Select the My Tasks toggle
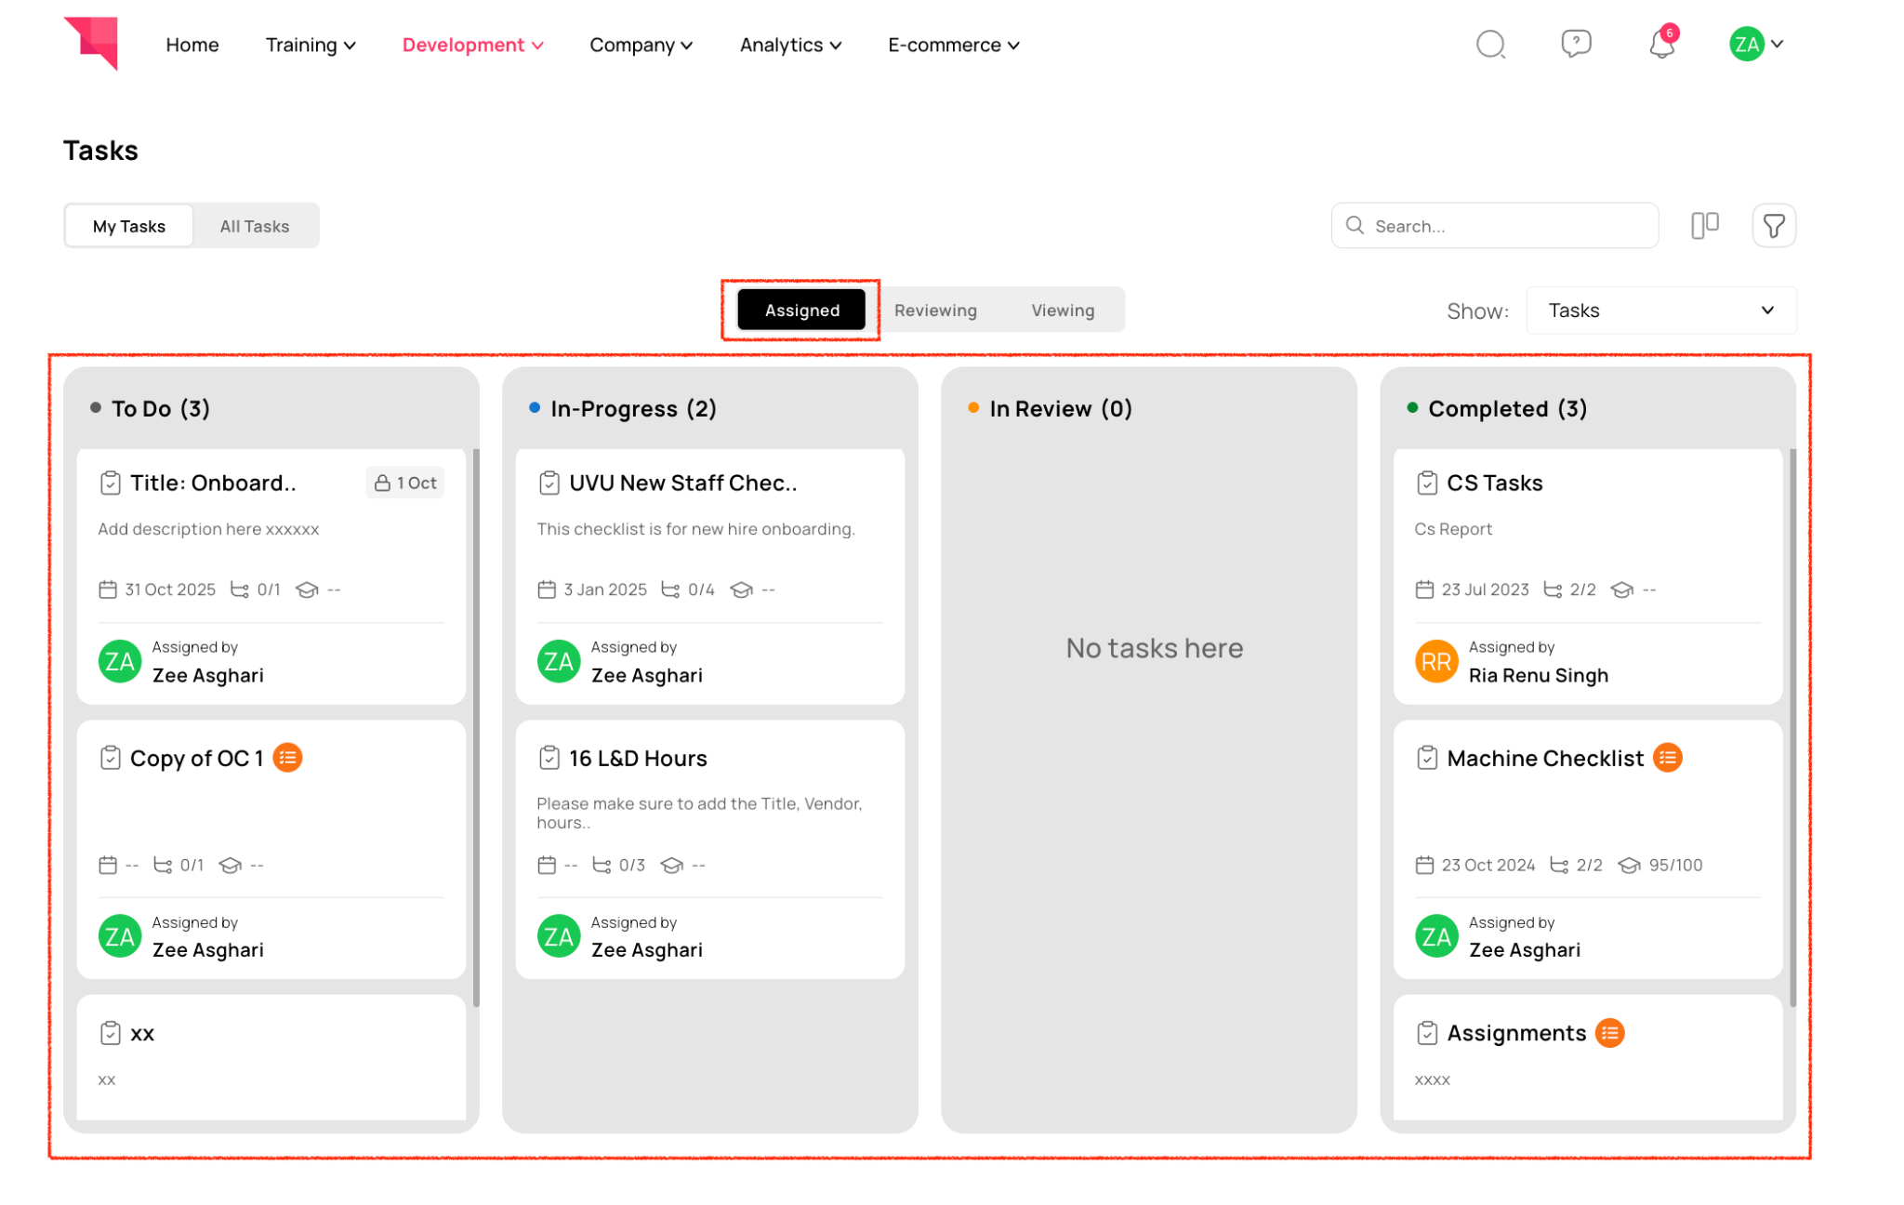The width and height of the screenshot is (1904, 1205). (x=129, y=226)
